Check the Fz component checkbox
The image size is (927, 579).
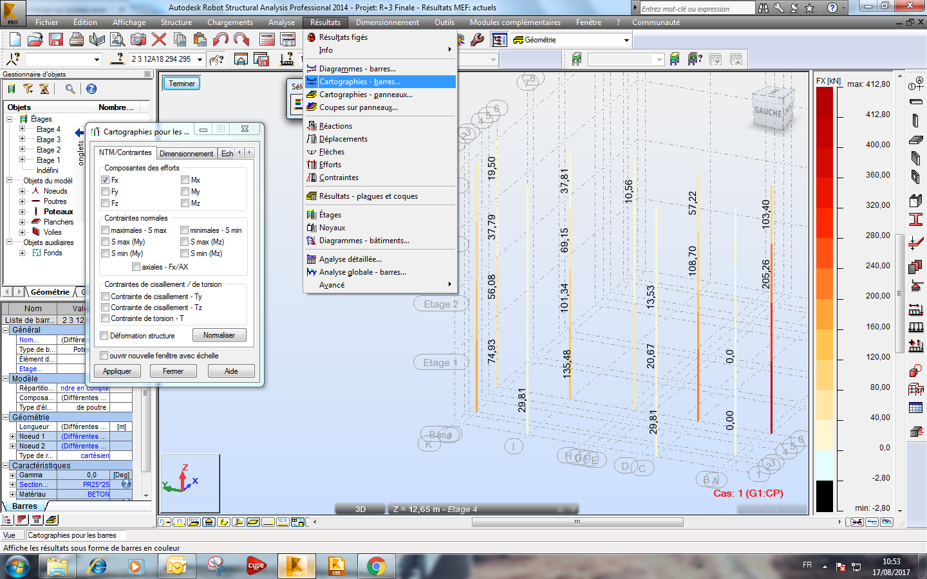(x=105, y=203)
